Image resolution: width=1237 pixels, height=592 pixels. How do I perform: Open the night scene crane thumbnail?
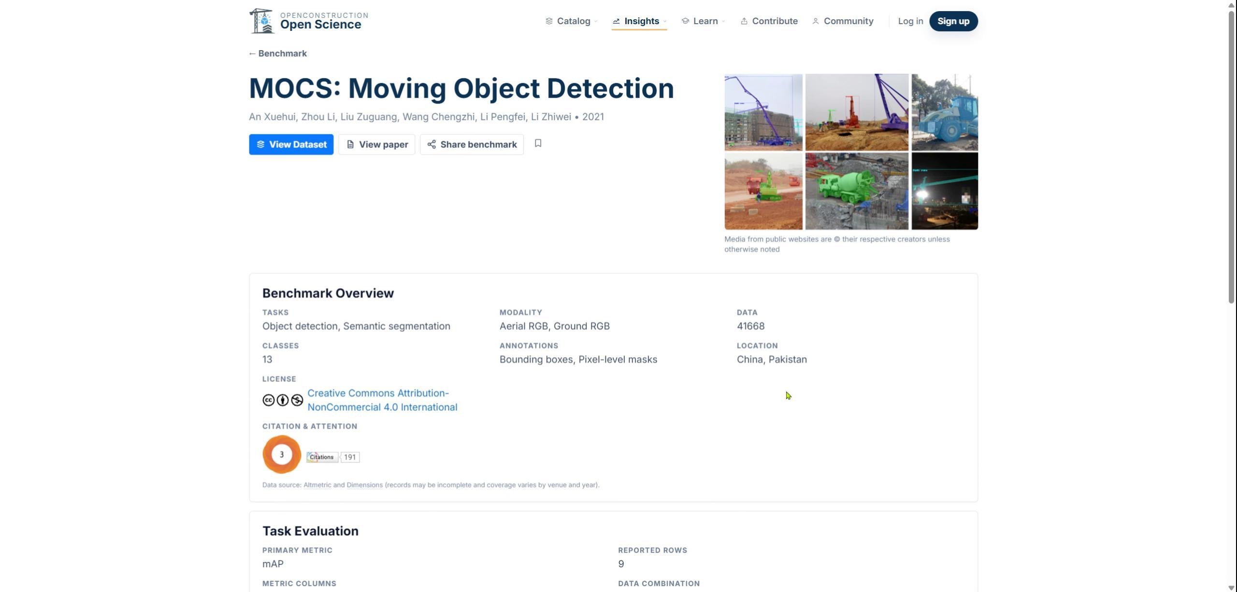click(x=945, y=191)
